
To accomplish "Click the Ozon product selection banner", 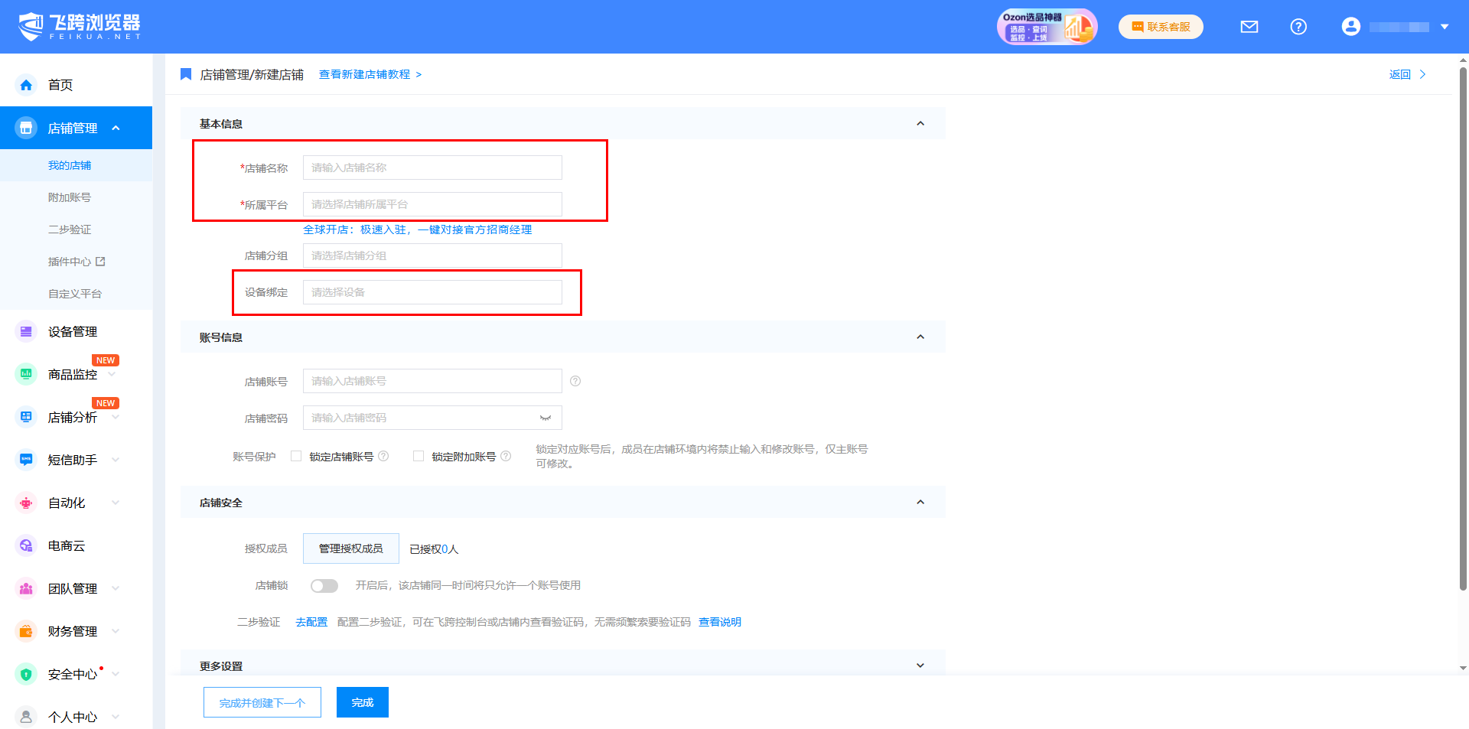I will pyautogui.click(x=1047, y=27).
